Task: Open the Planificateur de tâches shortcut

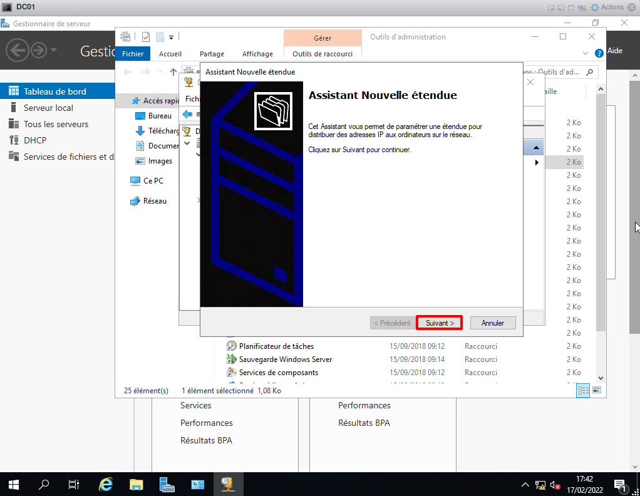Action: click(x=276, y=346)
